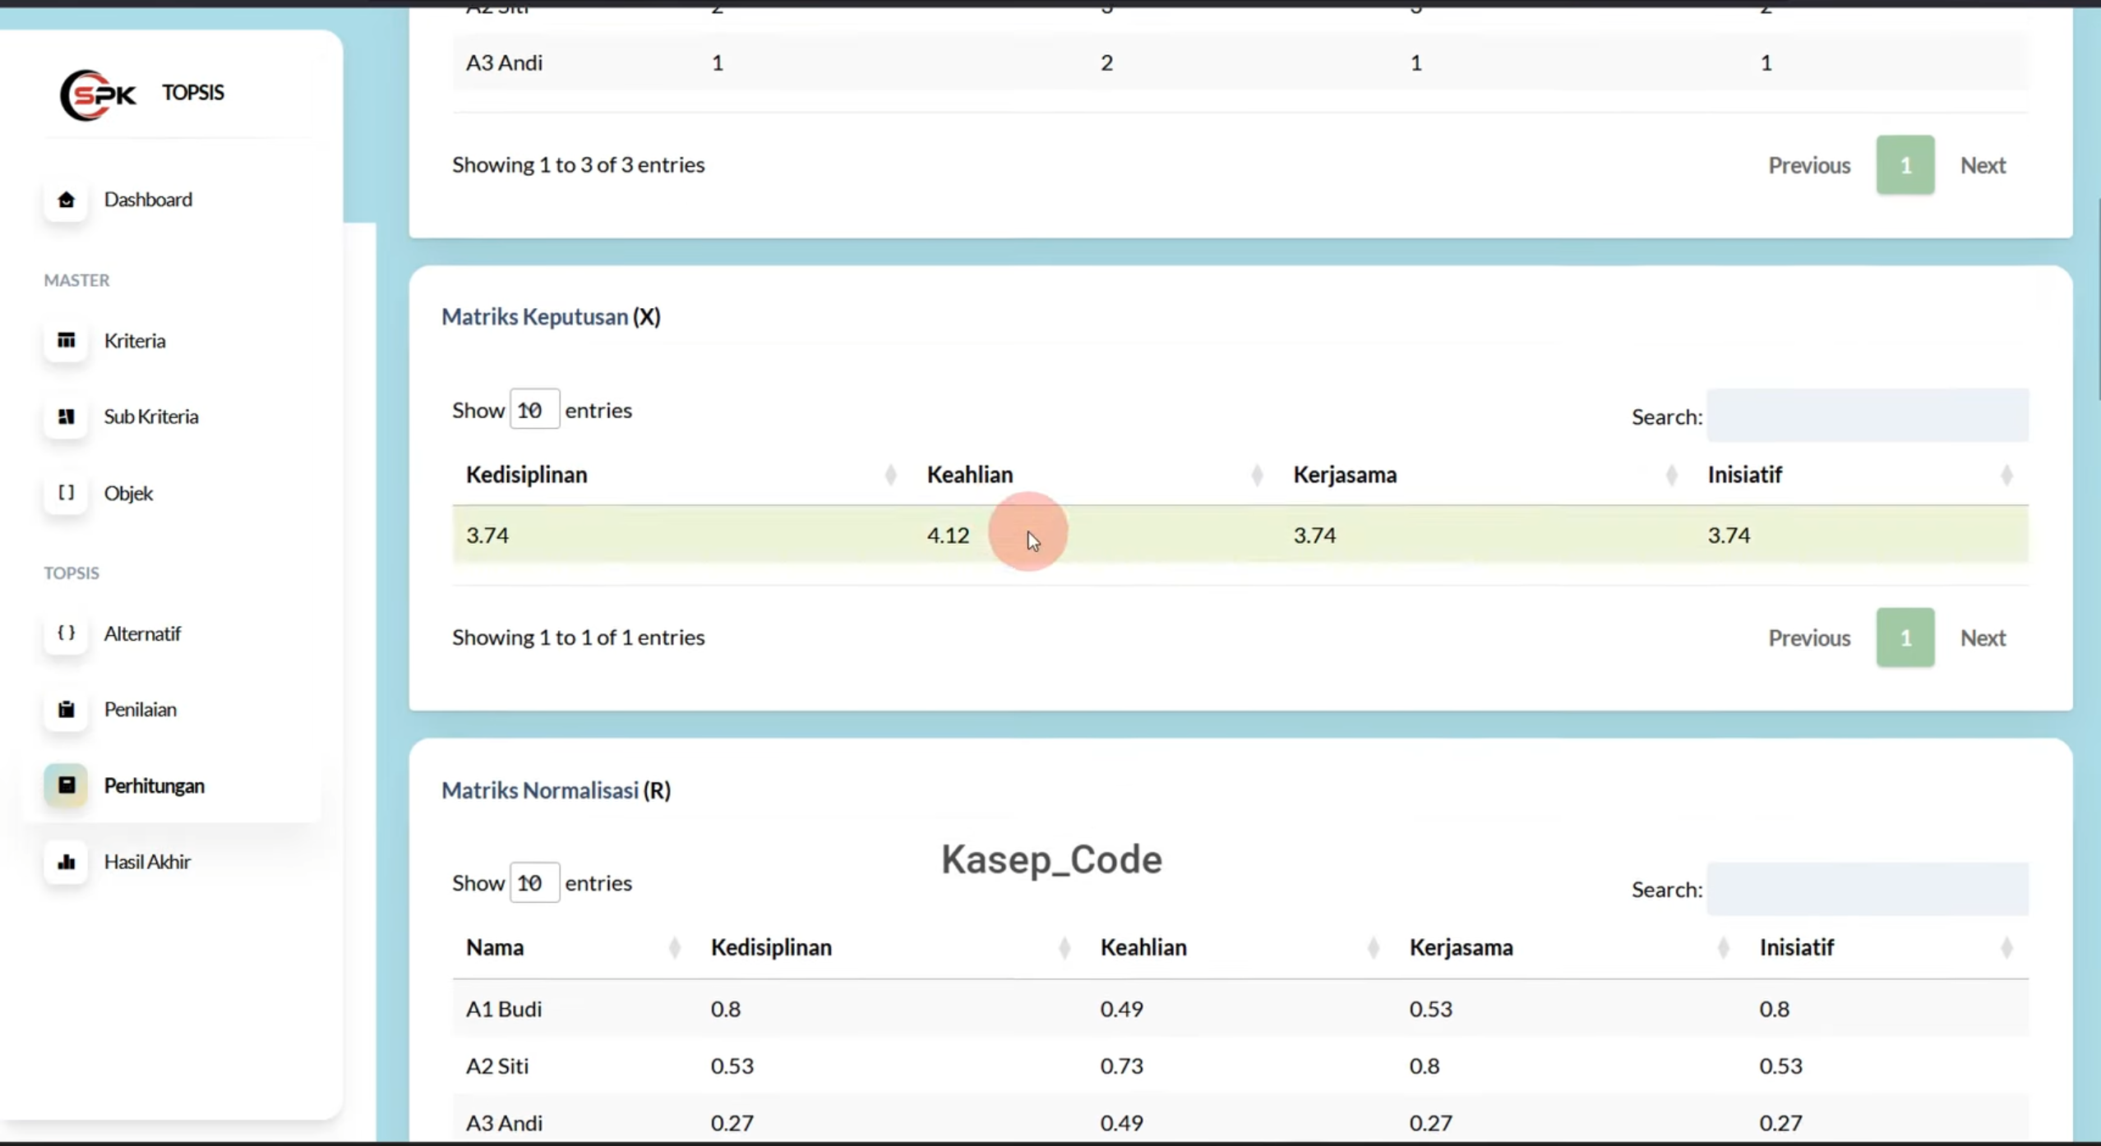
Task: Go to the Kriteria page
Action: click(x=135, y=340)
